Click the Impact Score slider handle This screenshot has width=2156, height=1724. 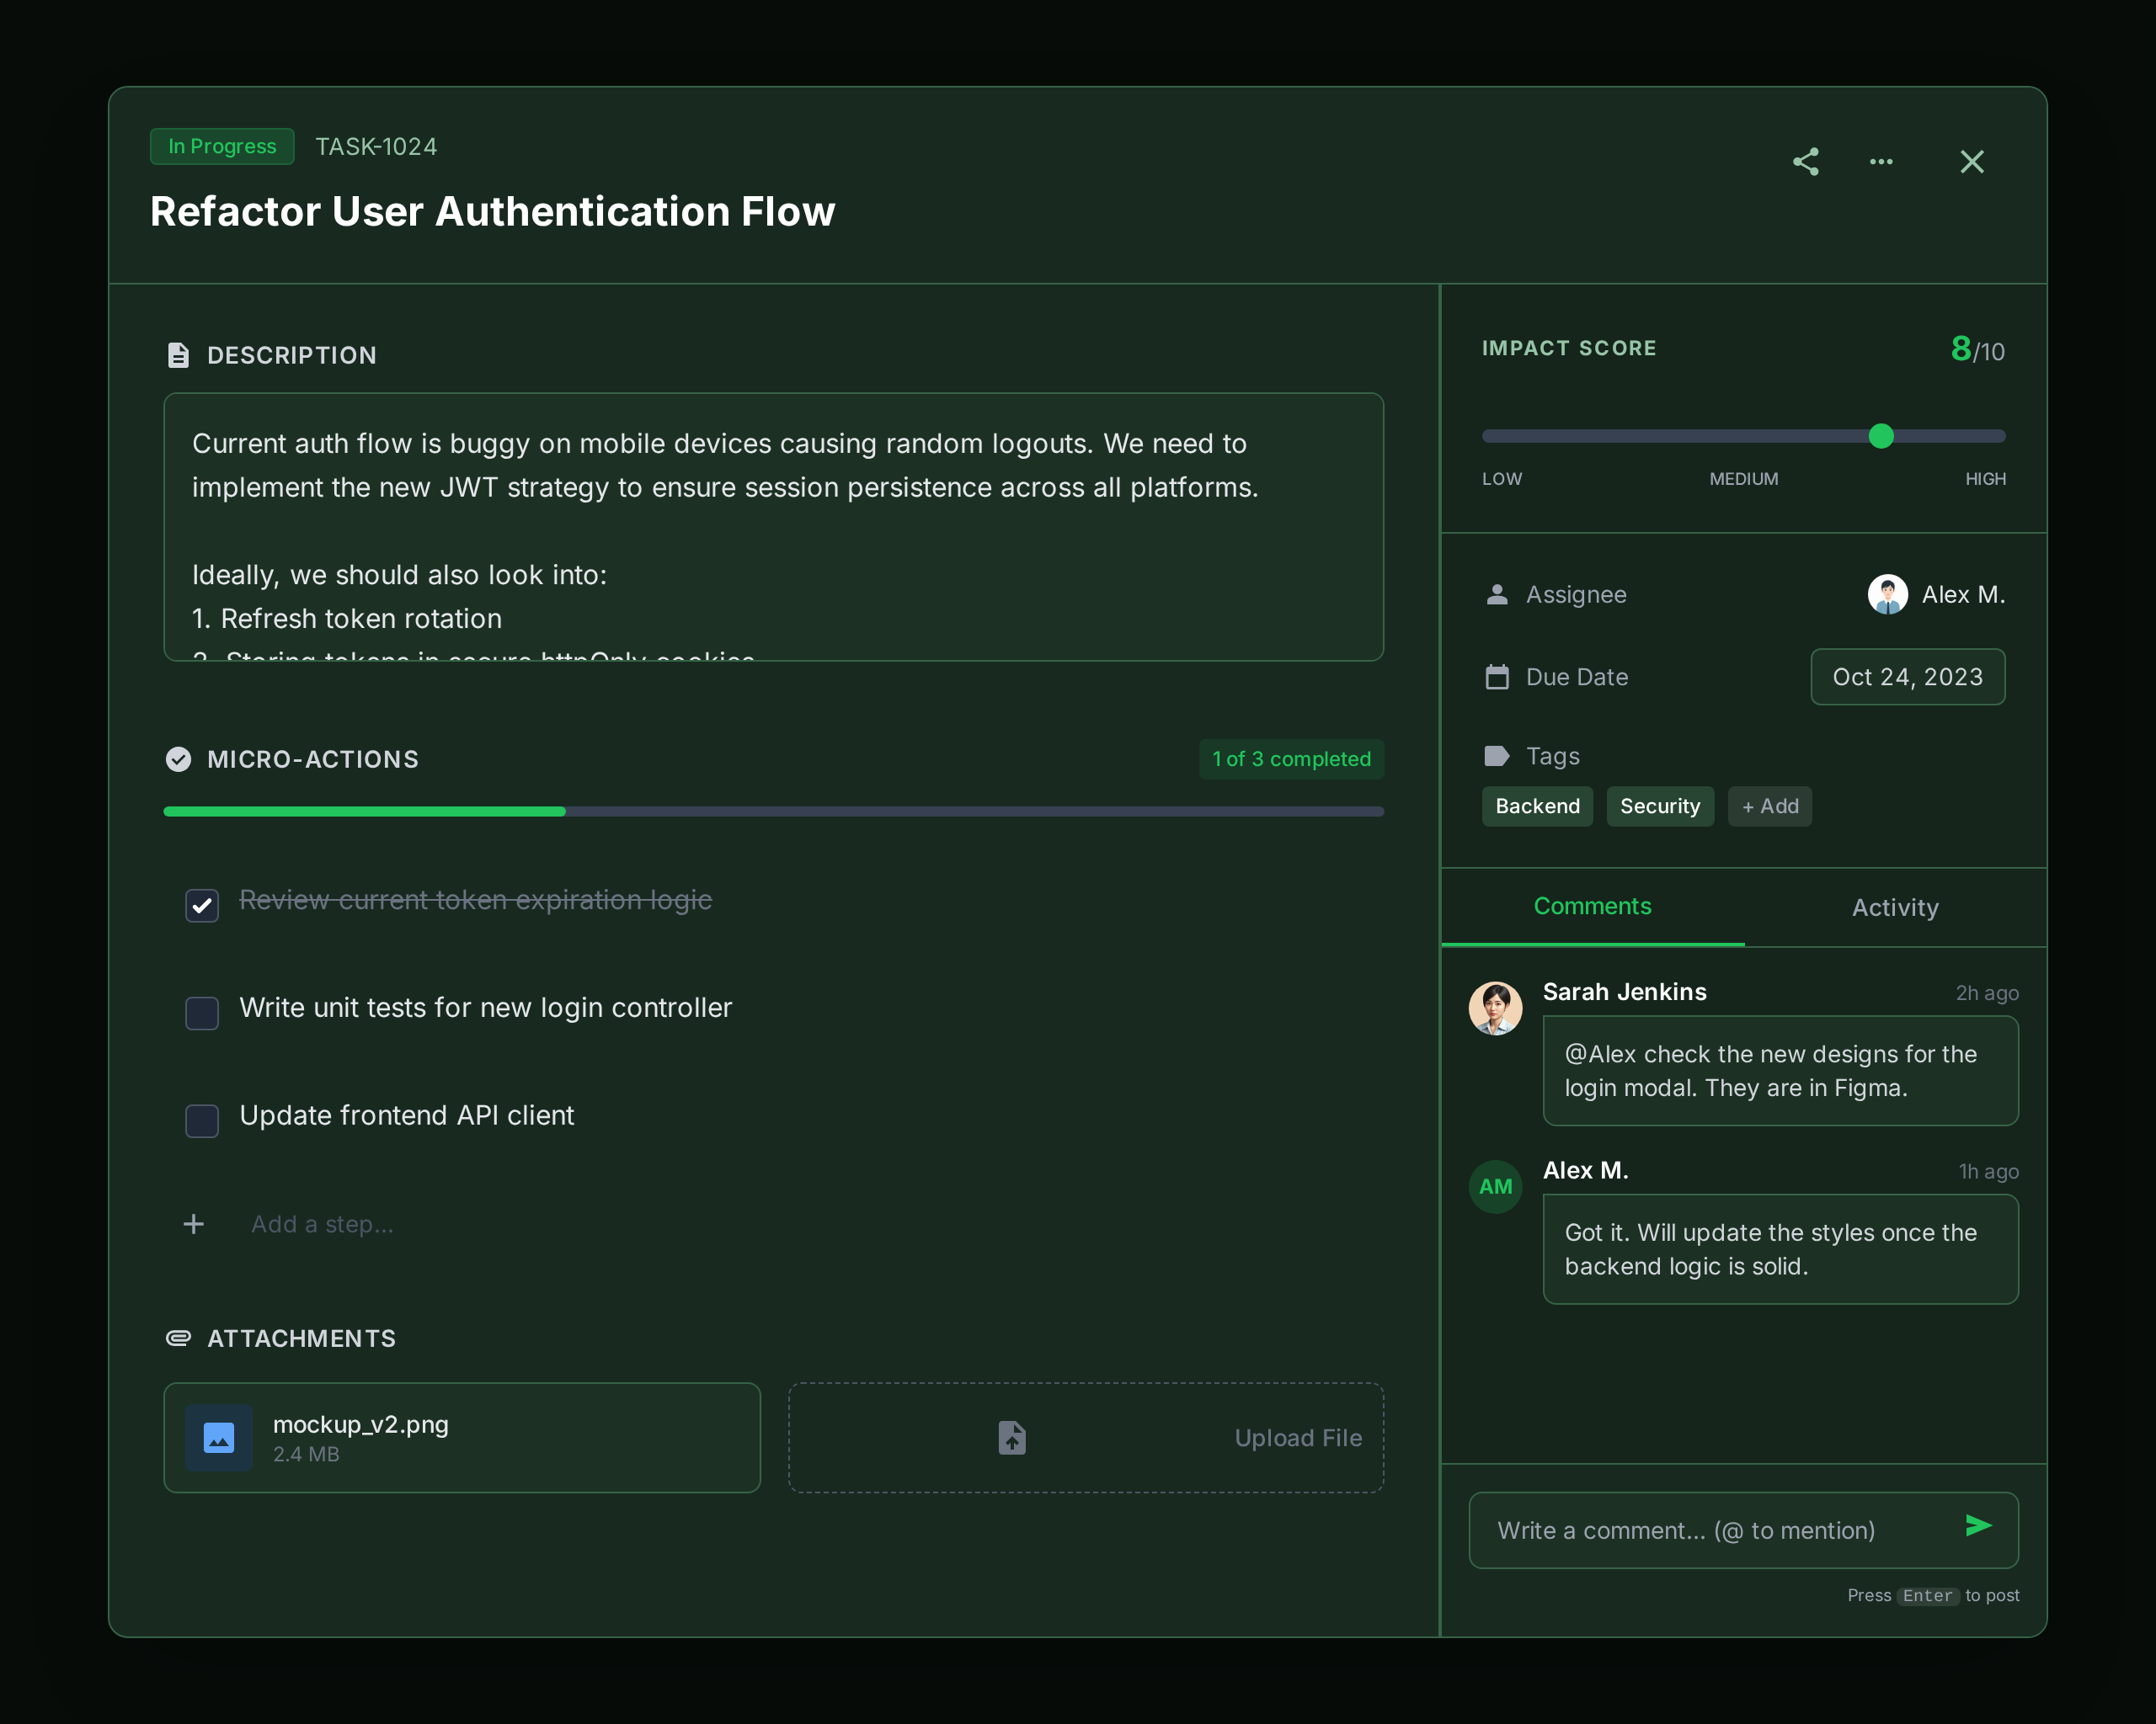coord(1881,436)
